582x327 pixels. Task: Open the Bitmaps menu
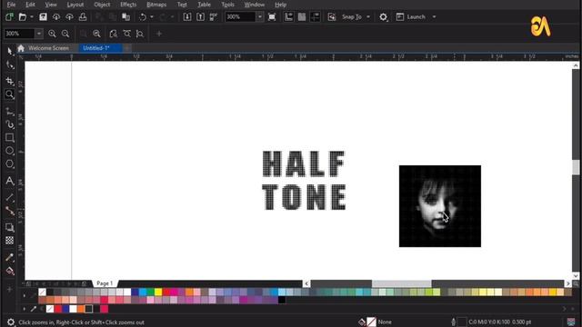click(x=156, y=5)
